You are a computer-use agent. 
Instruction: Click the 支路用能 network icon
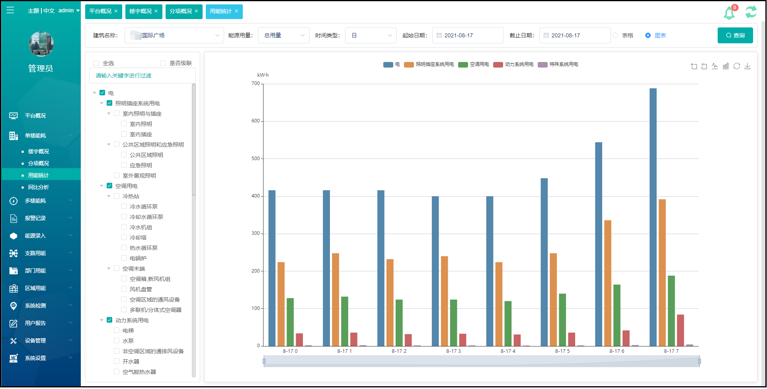coord(14,254)
